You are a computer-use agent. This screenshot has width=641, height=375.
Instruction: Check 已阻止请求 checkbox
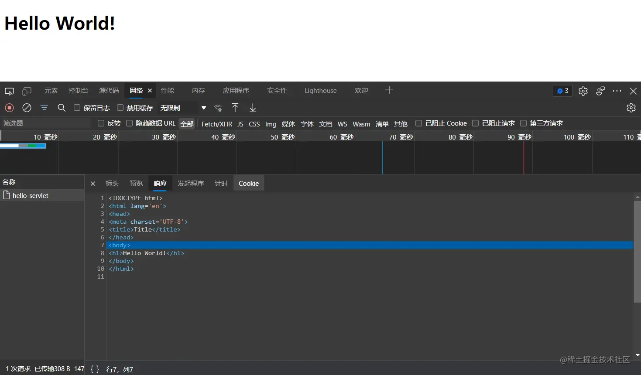[x=475, y=123]
